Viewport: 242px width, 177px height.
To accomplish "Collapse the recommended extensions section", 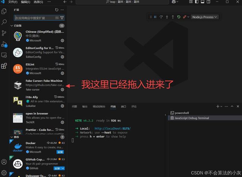I will [x=12, y=137].
